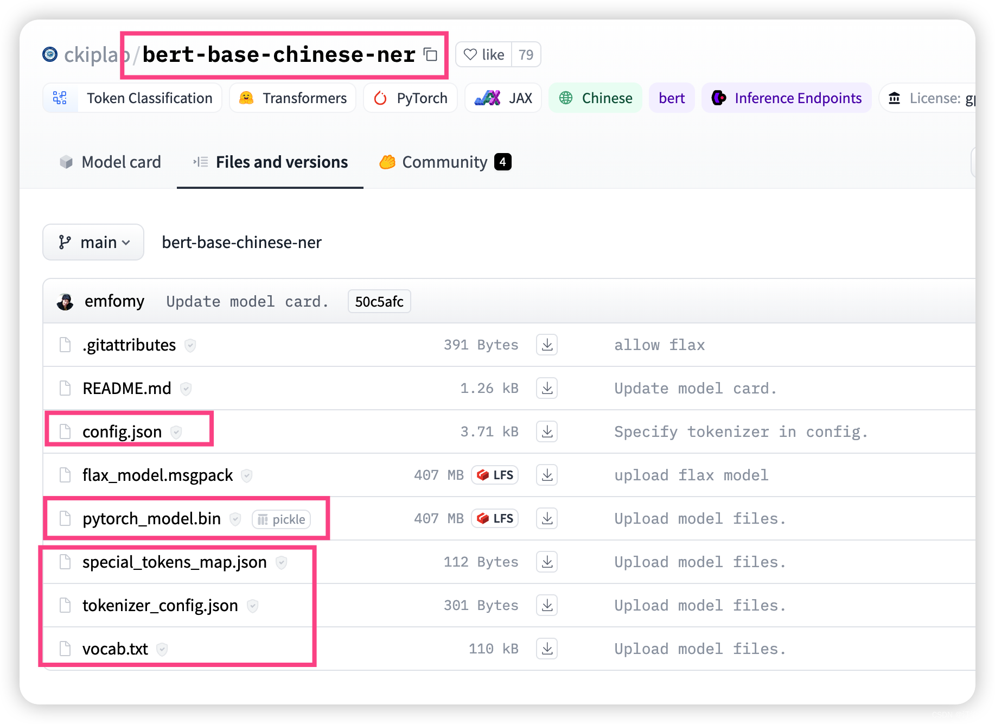The image size is (995, 724).
Task: Open the 'allow flax' commit message
Action: [659, 345]
